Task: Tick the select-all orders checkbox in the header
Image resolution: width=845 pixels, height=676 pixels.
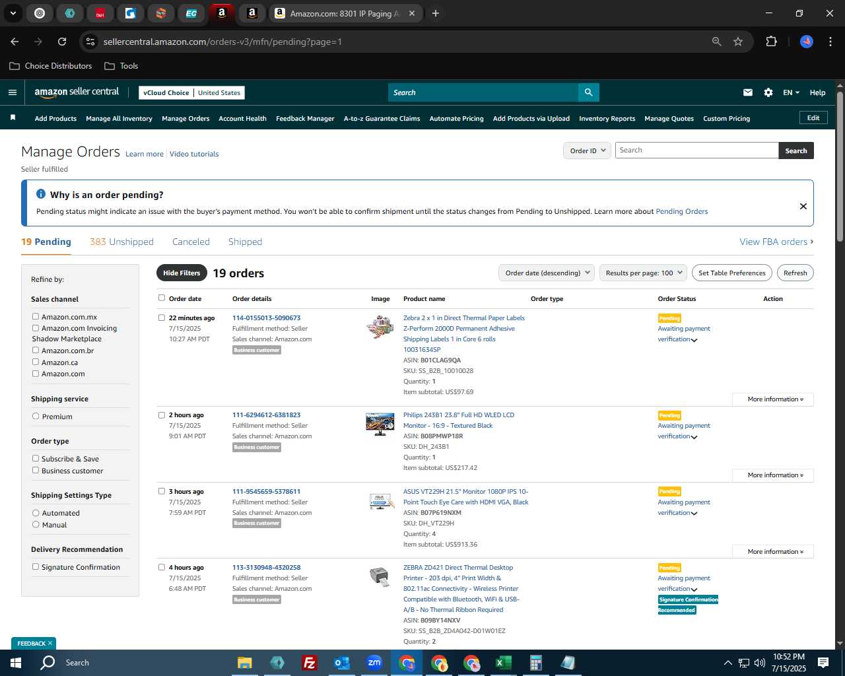Action: (x=162, y=298)
